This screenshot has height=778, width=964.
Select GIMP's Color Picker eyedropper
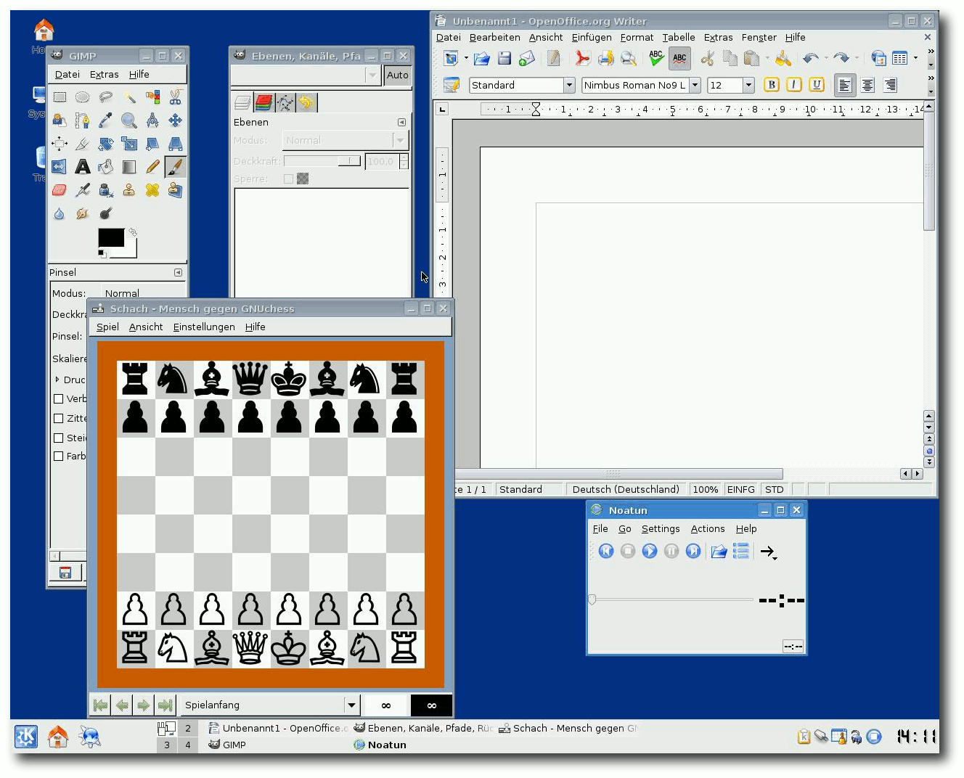(x=106, y=120)
